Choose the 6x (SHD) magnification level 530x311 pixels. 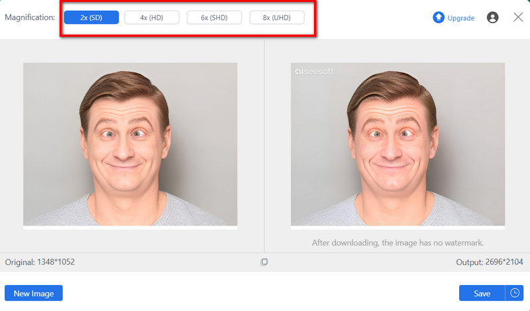[214, 18]
